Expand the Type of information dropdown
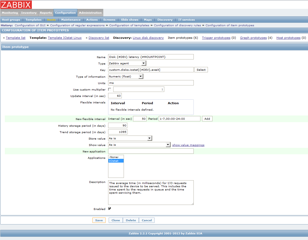The height and width of the screenshot is (240, 308). [126, 76]
